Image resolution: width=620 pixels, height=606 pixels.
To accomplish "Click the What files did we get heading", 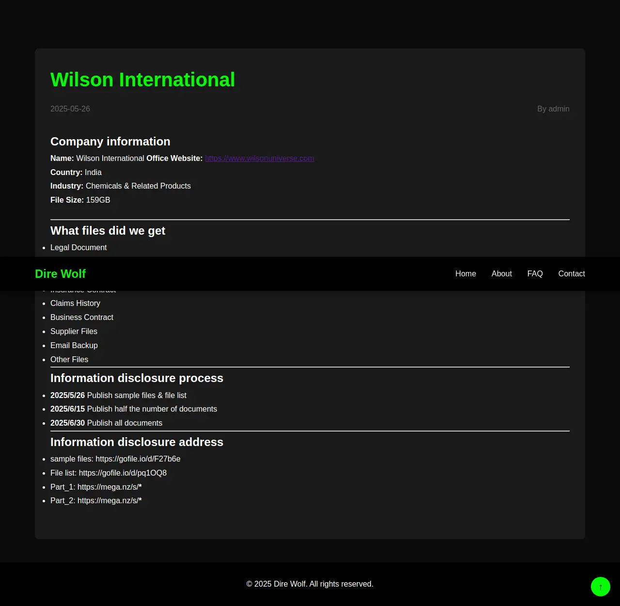I will pyautogui.click(x=108, y=231).
